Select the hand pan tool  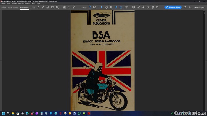point(106,7)
